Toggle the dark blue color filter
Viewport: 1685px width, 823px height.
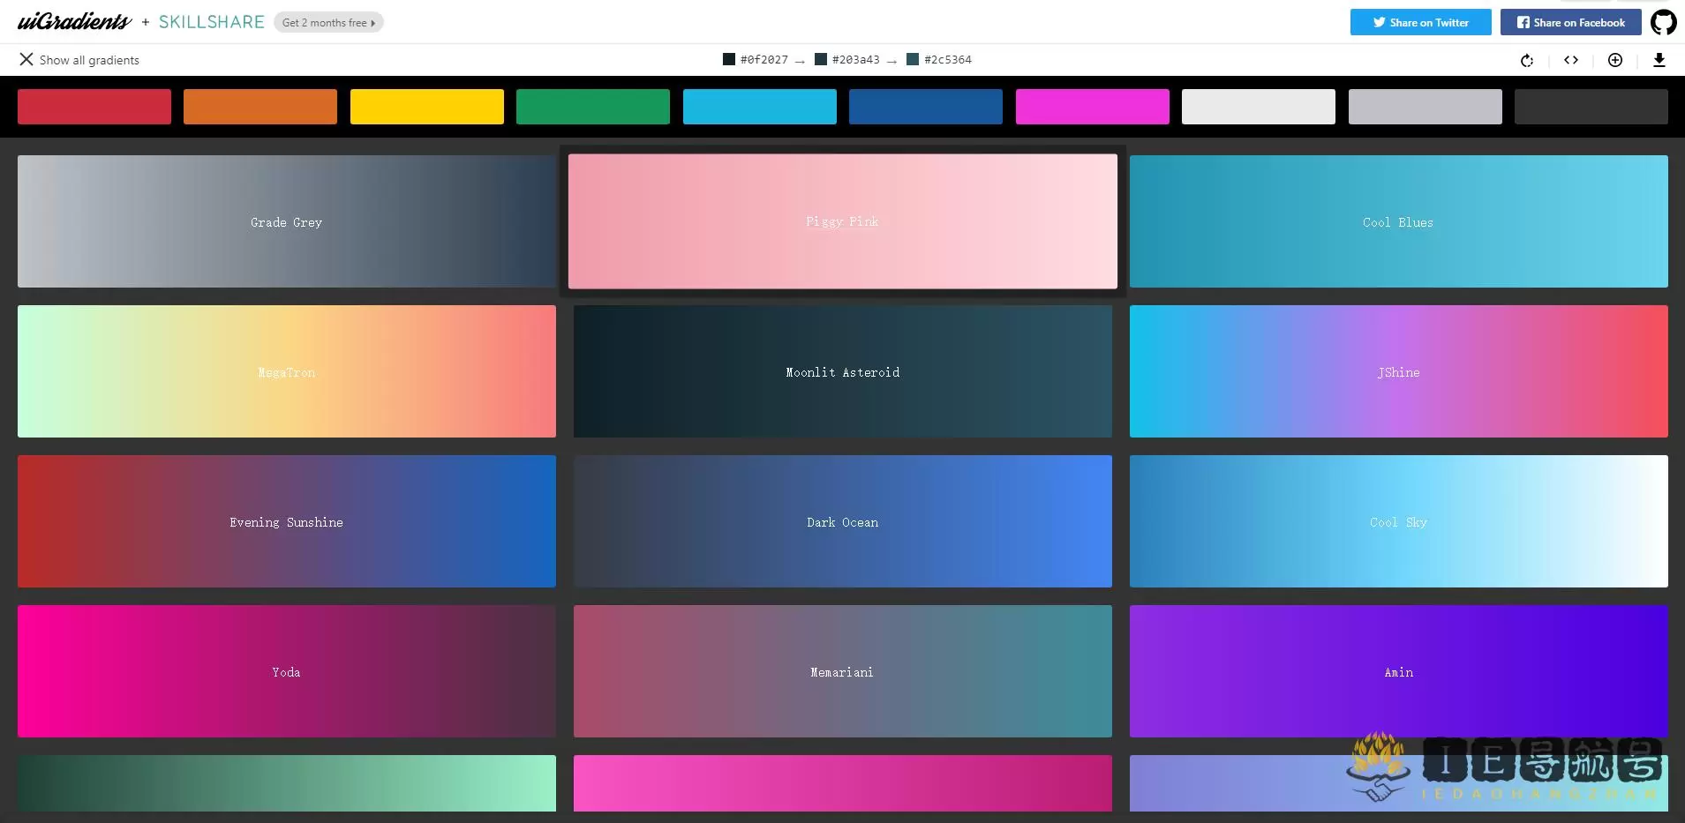[925, 106]
